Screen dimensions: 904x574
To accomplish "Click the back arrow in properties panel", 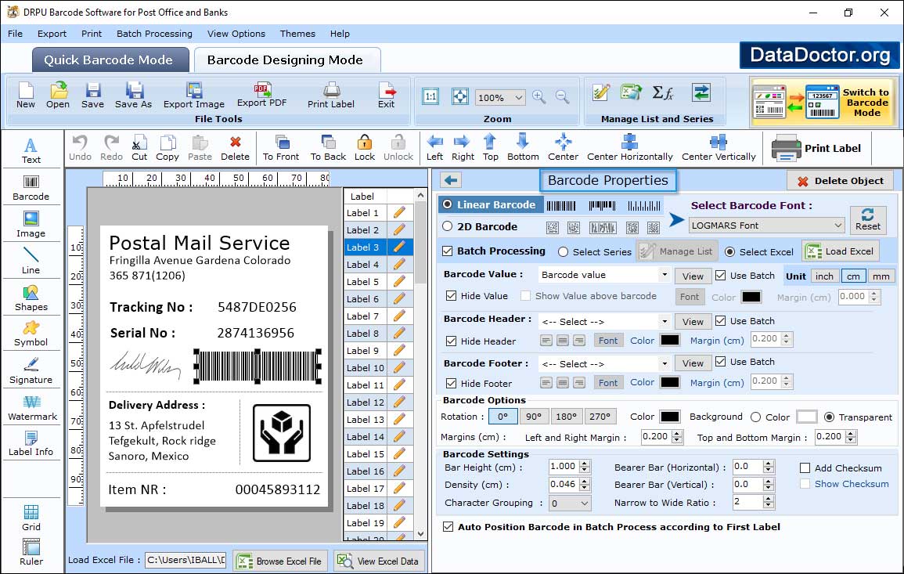I will [451, 181].
